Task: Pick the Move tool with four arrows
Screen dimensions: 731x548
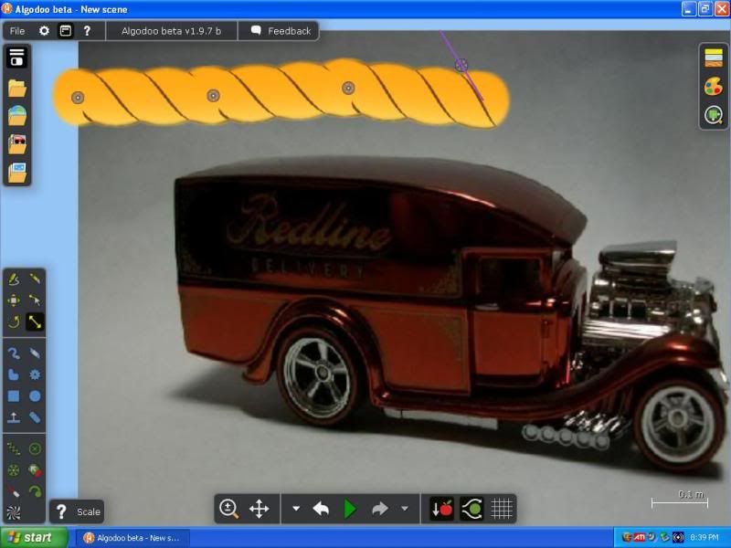Action: (x=14, y=300)
